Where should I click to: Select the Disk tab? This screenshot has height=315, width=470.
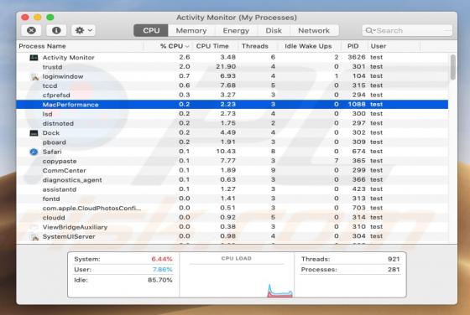pyautogui.click(x=274, y=30)
